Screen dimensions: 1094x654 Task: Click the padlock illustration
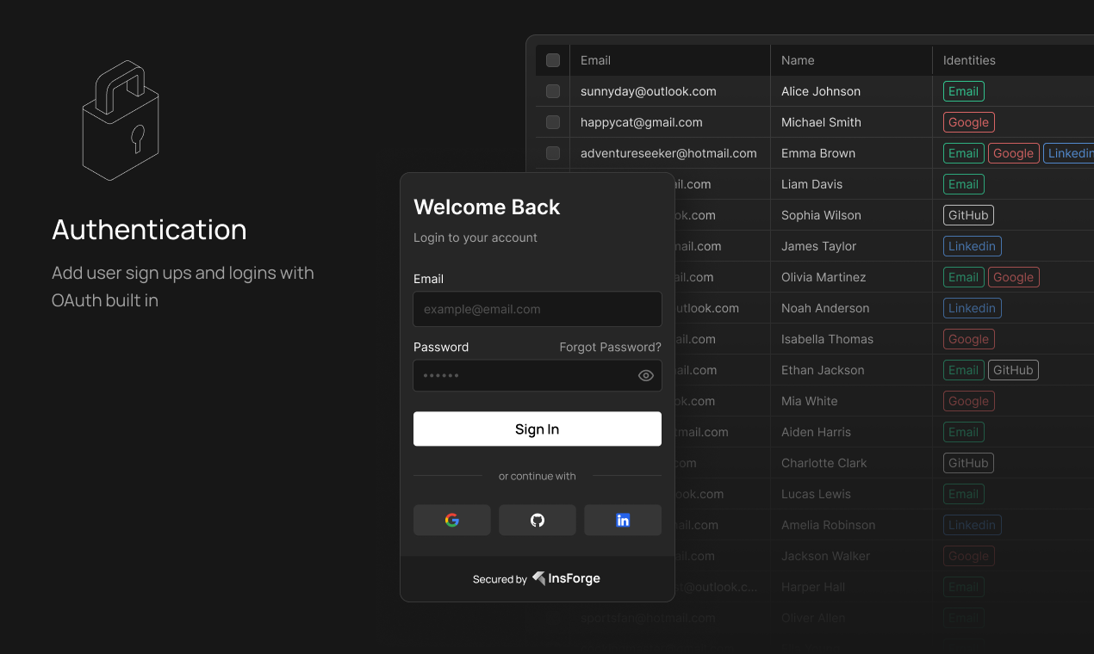(x=121, y=120)
